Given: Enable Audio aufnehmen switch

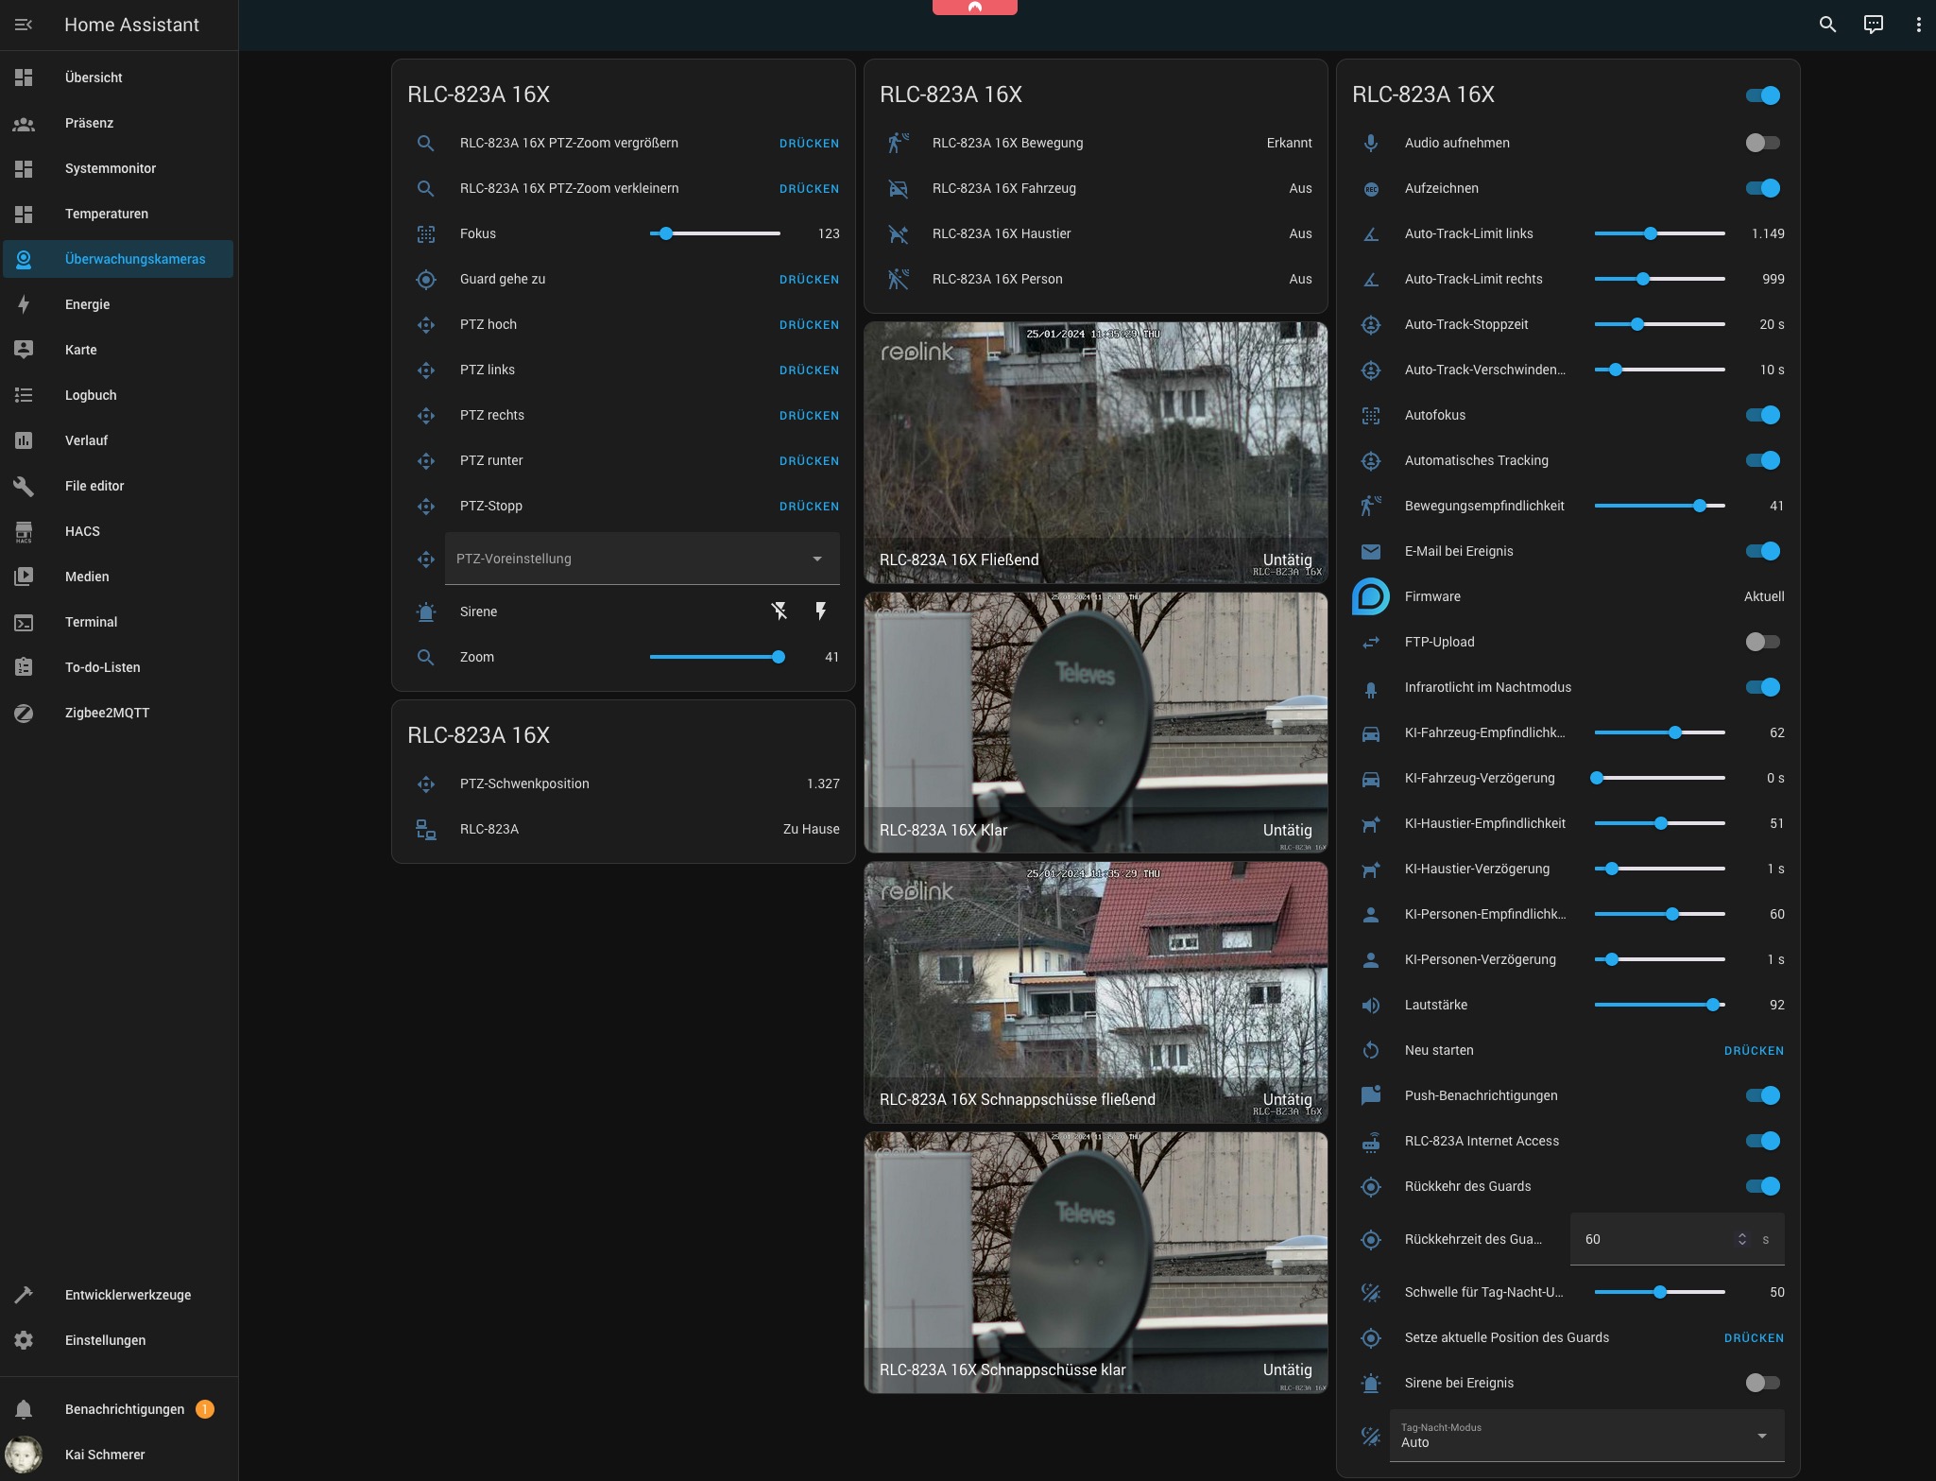Looking at the screenshot, I should [1762, 143].
